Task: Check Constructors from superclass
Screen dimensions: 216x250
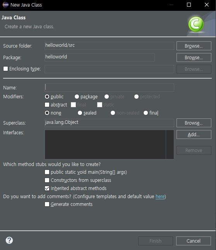Action: click(x=47, y=180)
